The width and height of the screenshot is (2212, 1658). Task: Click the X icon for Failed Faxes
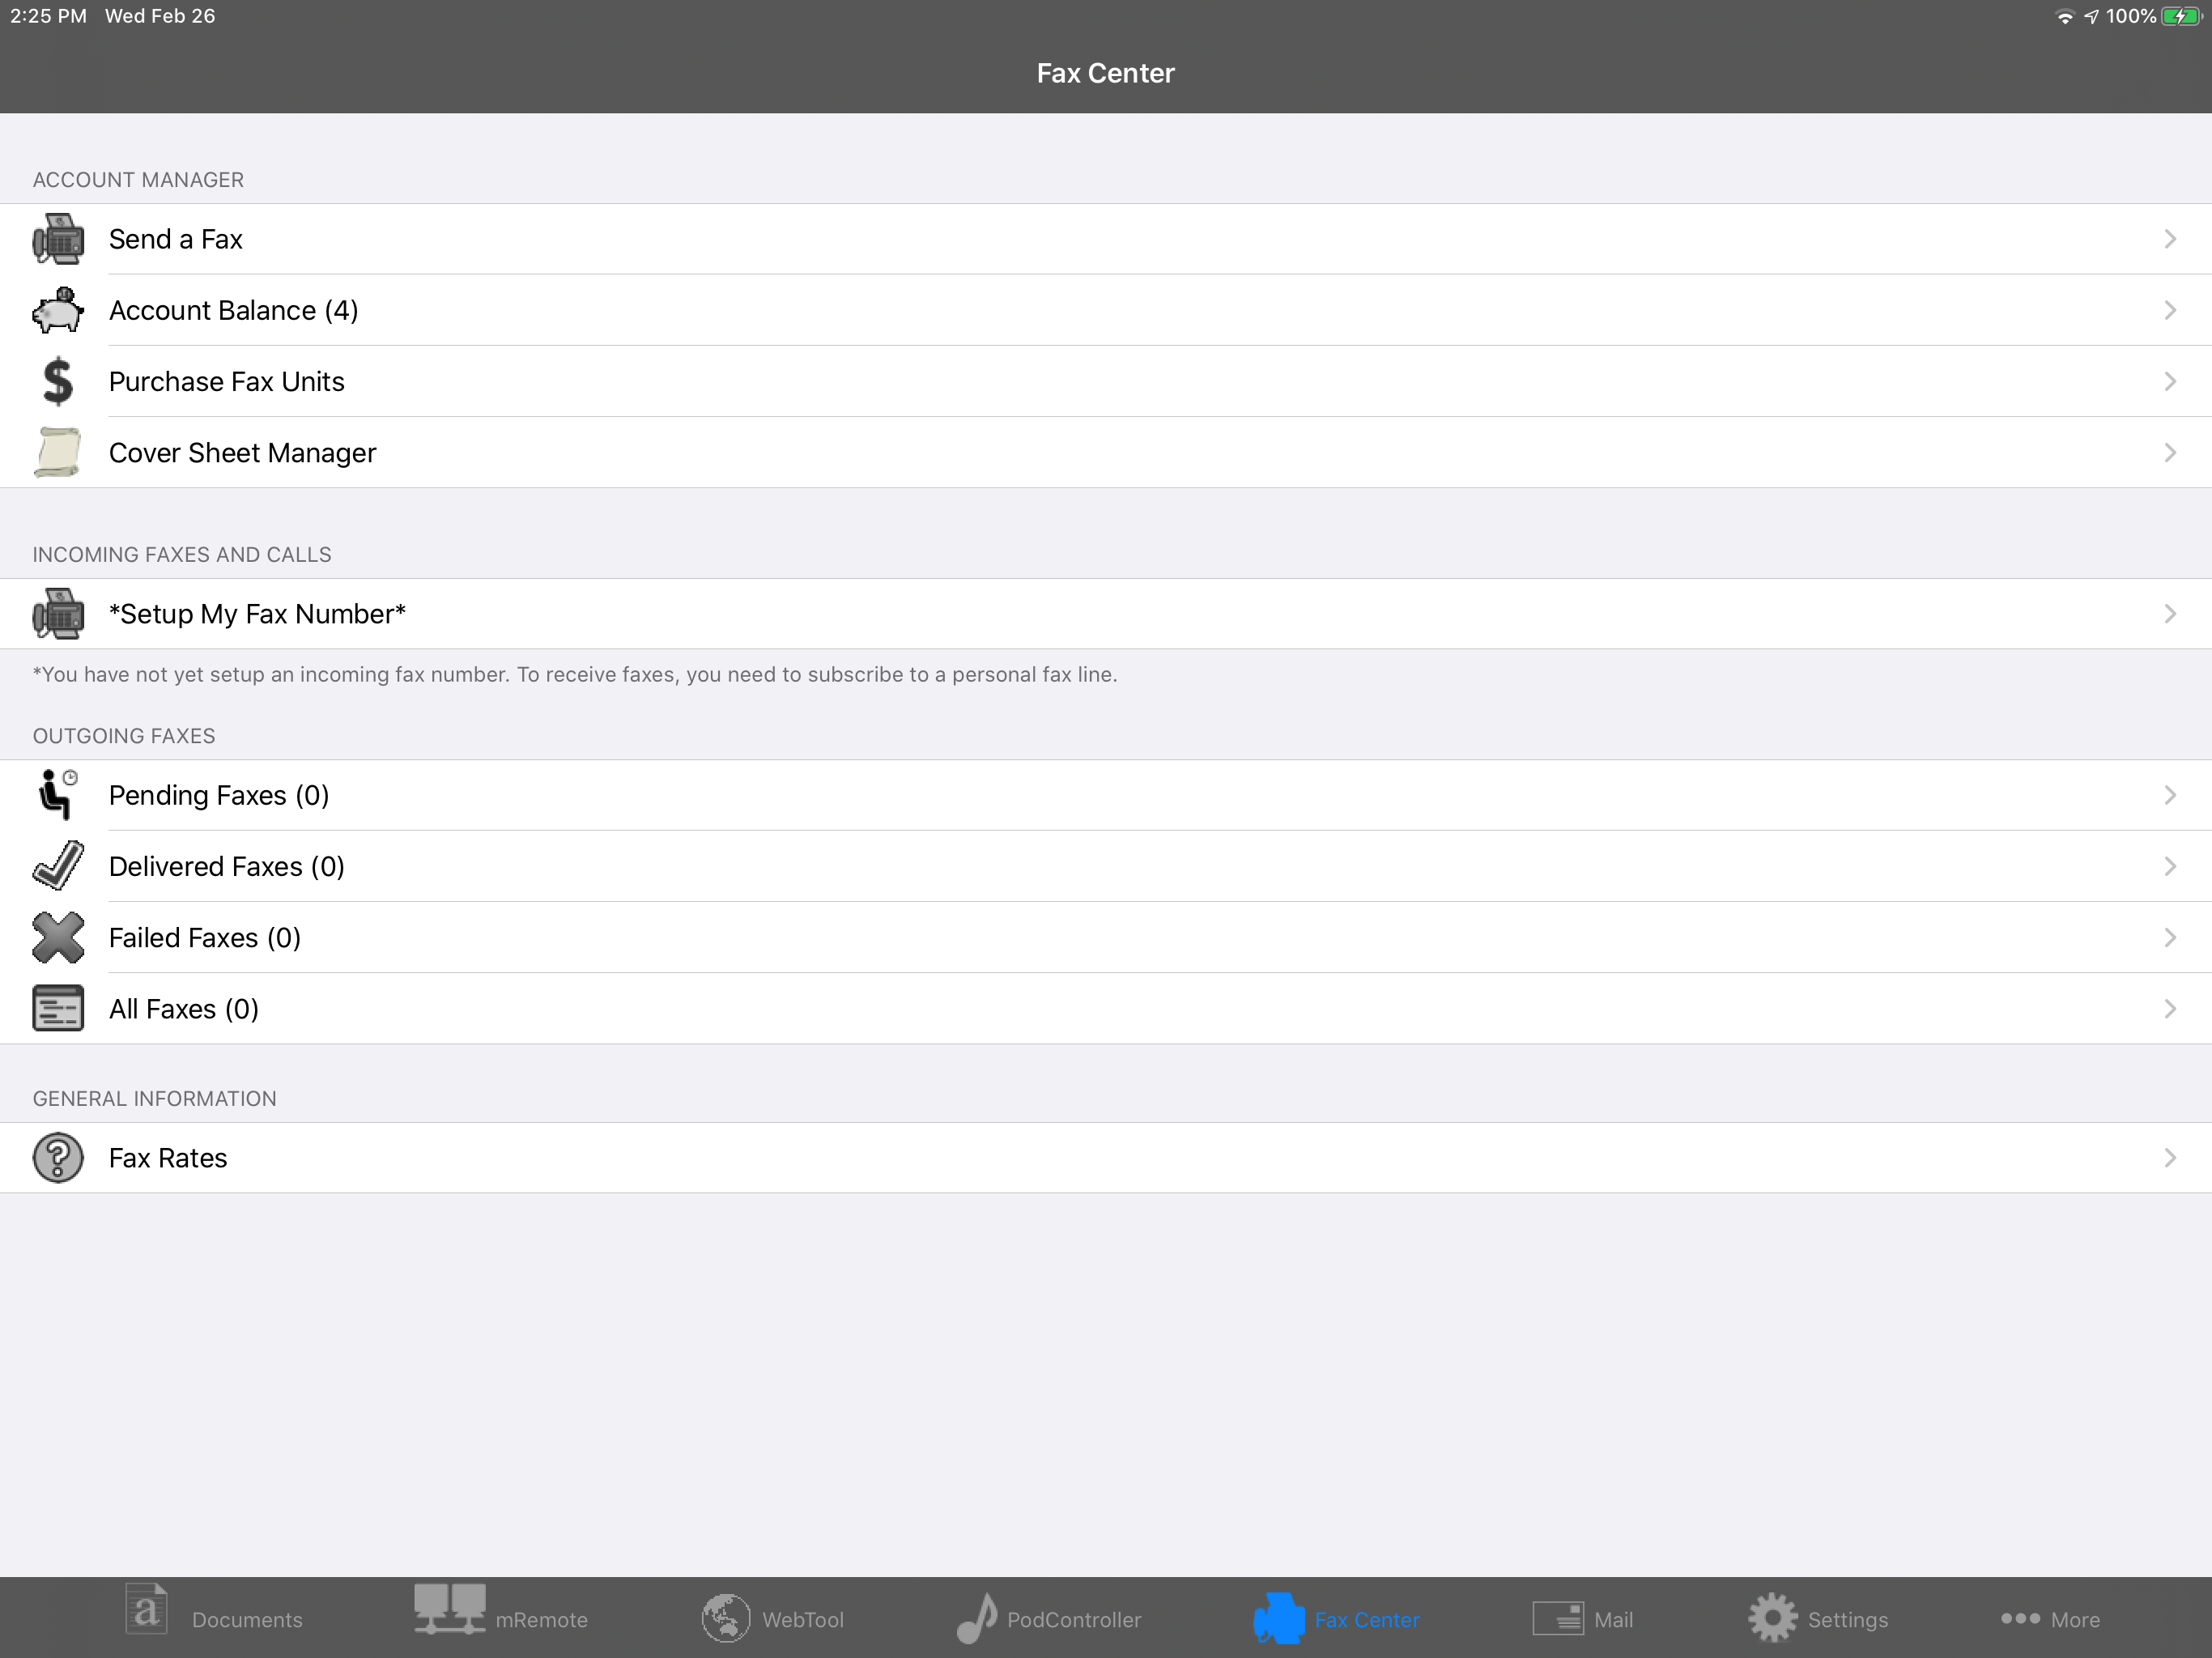pos(58,937)
